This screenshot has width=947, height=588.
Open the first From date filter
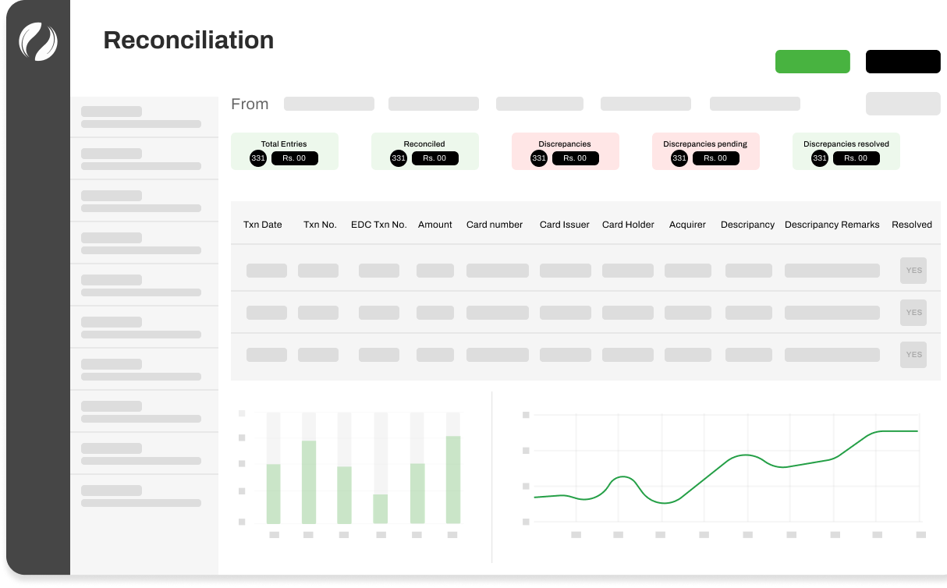(x=328, y=103)
